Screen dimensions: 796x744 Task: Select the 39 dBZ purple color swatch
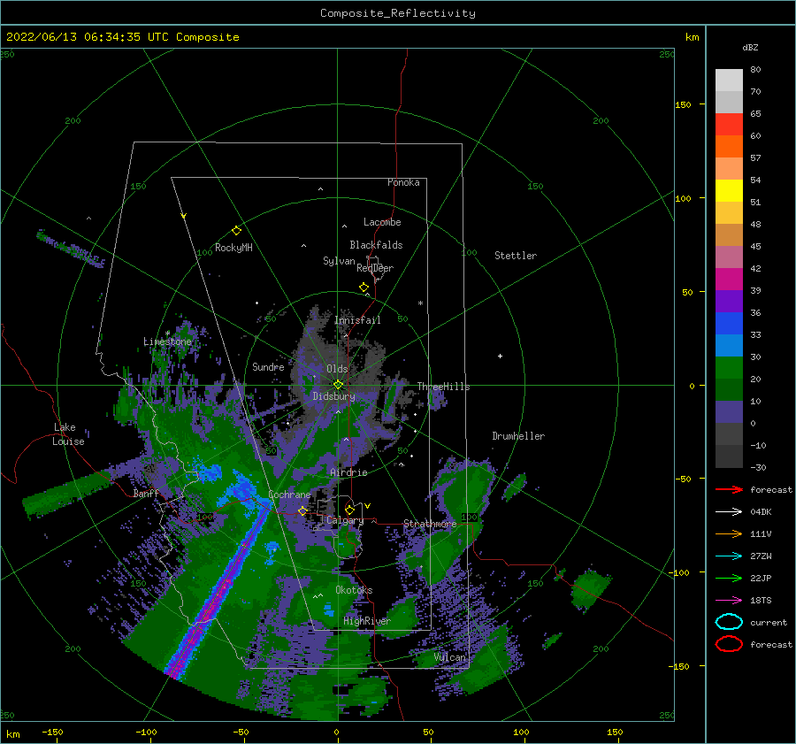pos(729,301)
